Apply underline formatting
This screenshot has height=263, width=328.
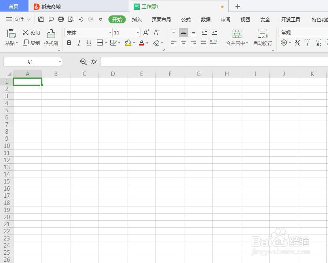89,43
